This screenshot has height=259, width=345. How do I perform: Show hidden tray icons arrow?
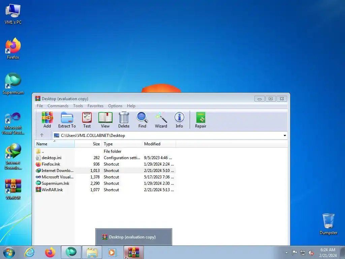point(286,253)
